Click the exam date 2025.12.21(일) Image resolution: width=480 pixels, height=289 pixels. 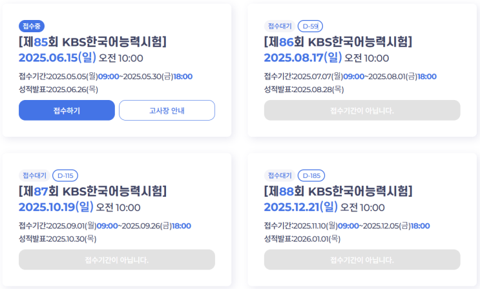[x=301, y=207]
